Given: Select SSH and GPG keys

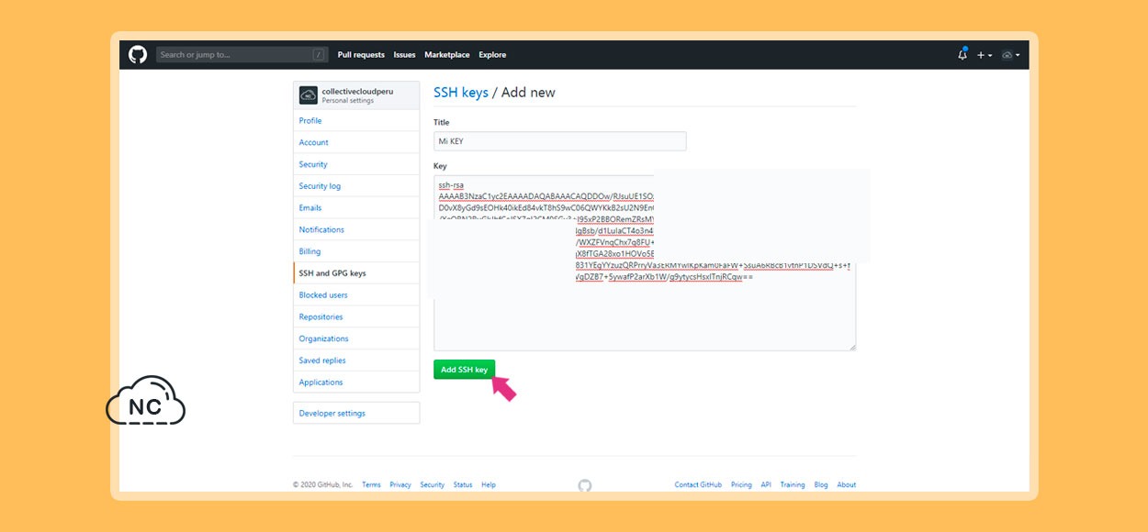Looking at the screenshot, I should click(356, 273).
